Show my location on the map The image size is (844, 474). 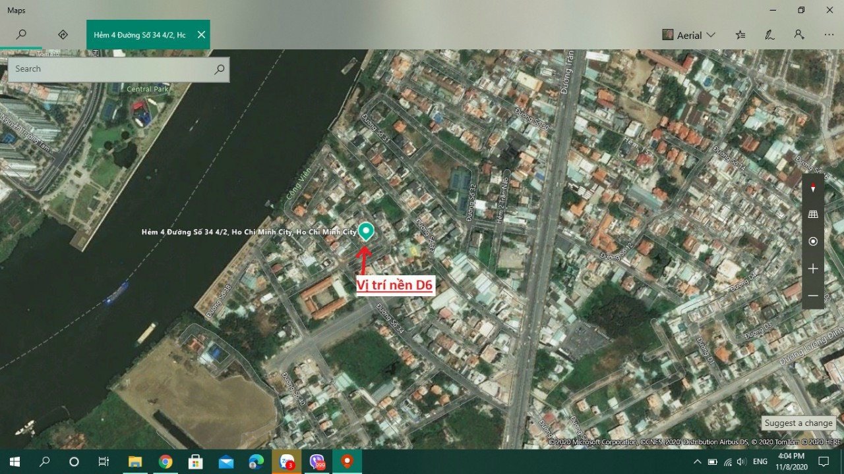[x=813, y=242]
